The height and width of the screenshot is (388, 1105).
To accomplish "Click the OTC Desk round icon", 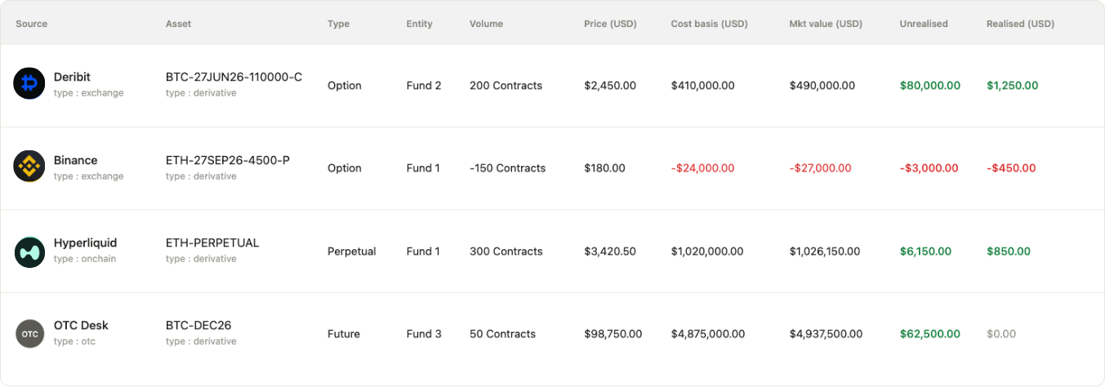I will pyautogui.click(x=29, y=333).
